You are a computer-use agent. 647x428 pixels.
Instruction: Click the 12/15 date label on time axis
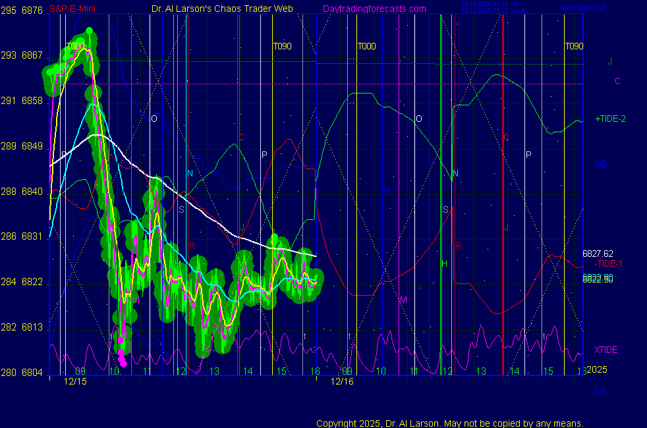tap(75, 381)
